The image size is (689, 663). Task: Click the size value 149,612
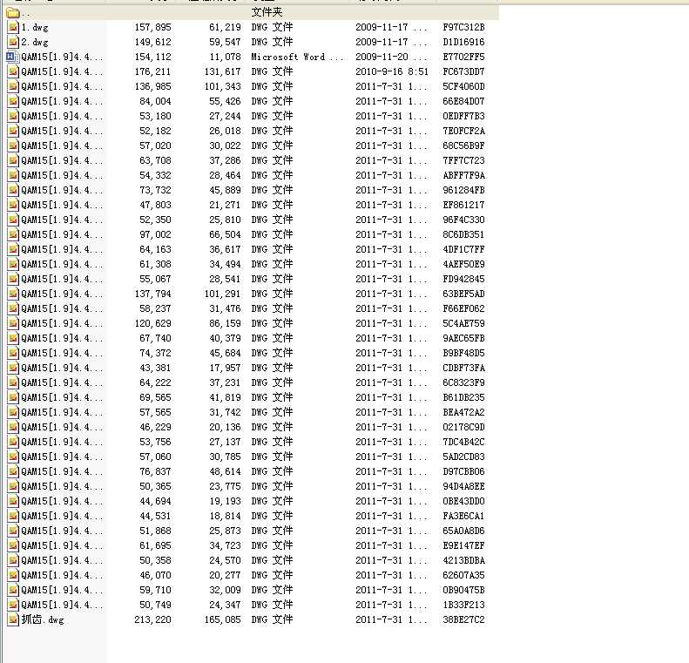coord(152,42)
